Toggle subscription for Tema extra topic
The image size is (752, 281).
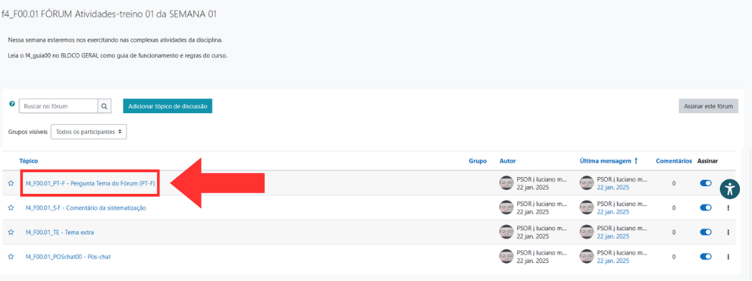click(x=705, y=232)
